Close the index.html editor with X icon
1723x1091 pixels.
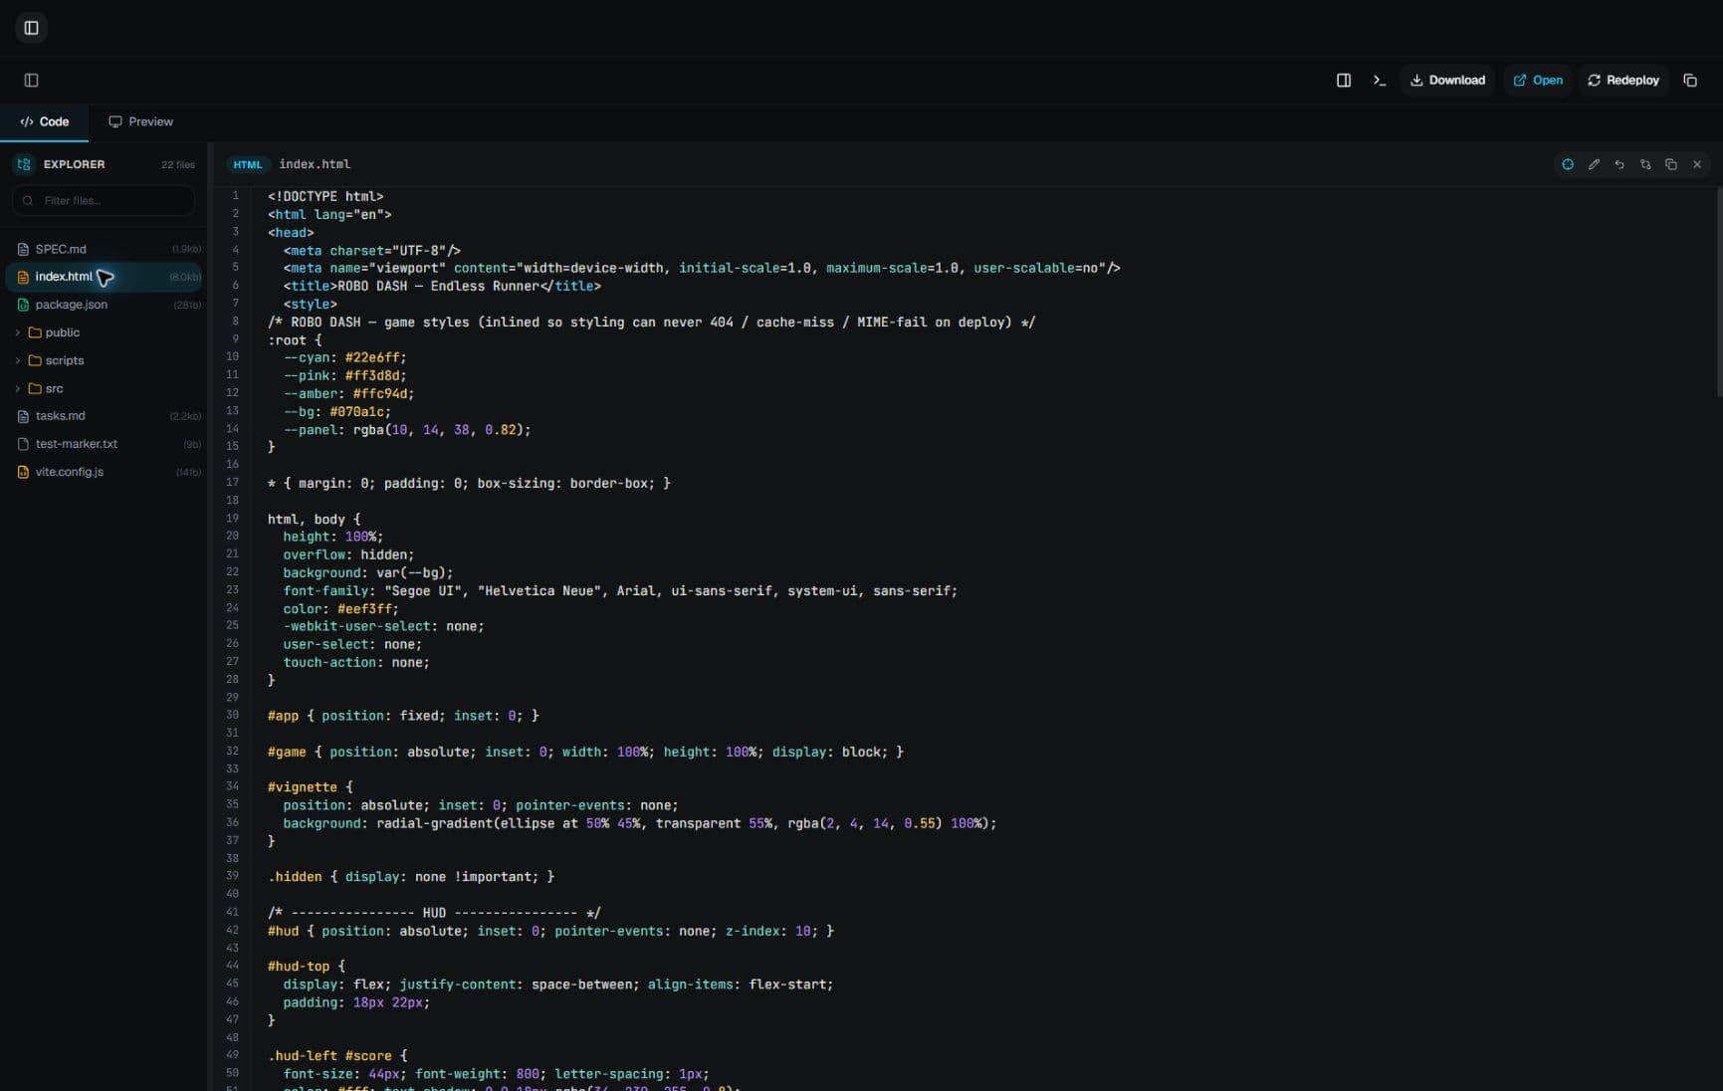(x=1697, y=164)
